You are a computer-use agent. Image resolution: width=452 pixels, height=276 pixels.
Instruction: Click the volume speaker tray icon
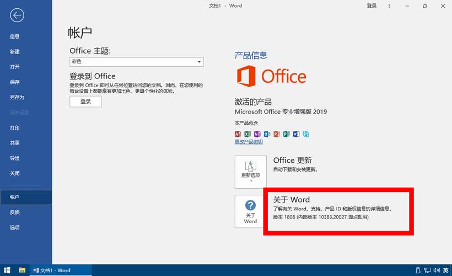[x=437, y=270]
